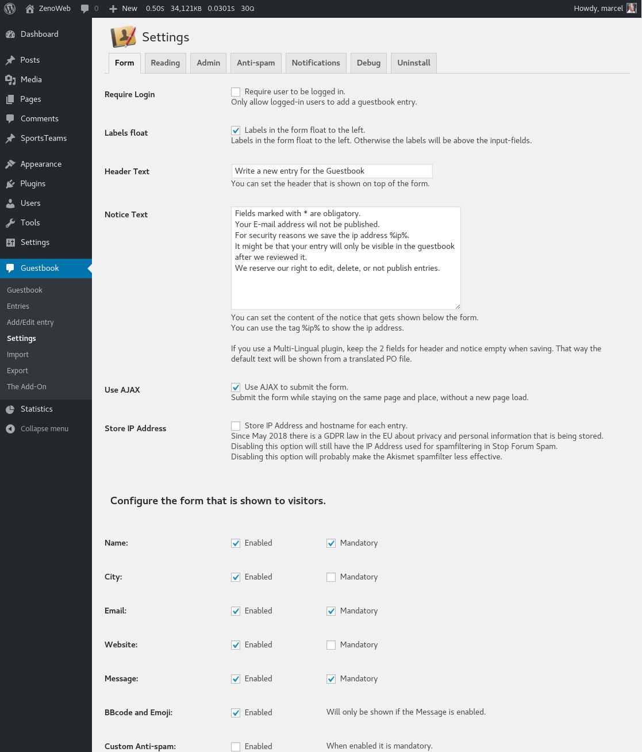The width and height of the screenshot is (642, 752).
Task: Uncheck Use AJAX to submit the form
Action: click(236, 387)
